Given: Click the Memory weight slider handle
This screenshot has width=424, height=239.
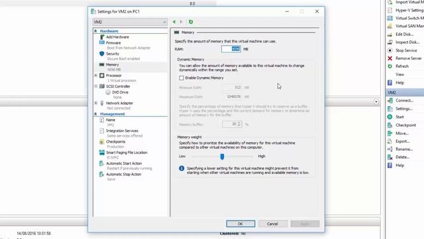Looking at the screenshot, I should pos(222,157).
